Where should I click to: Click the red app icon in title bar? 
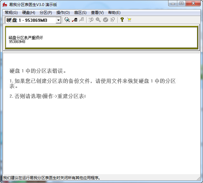(x=5, y=5)
